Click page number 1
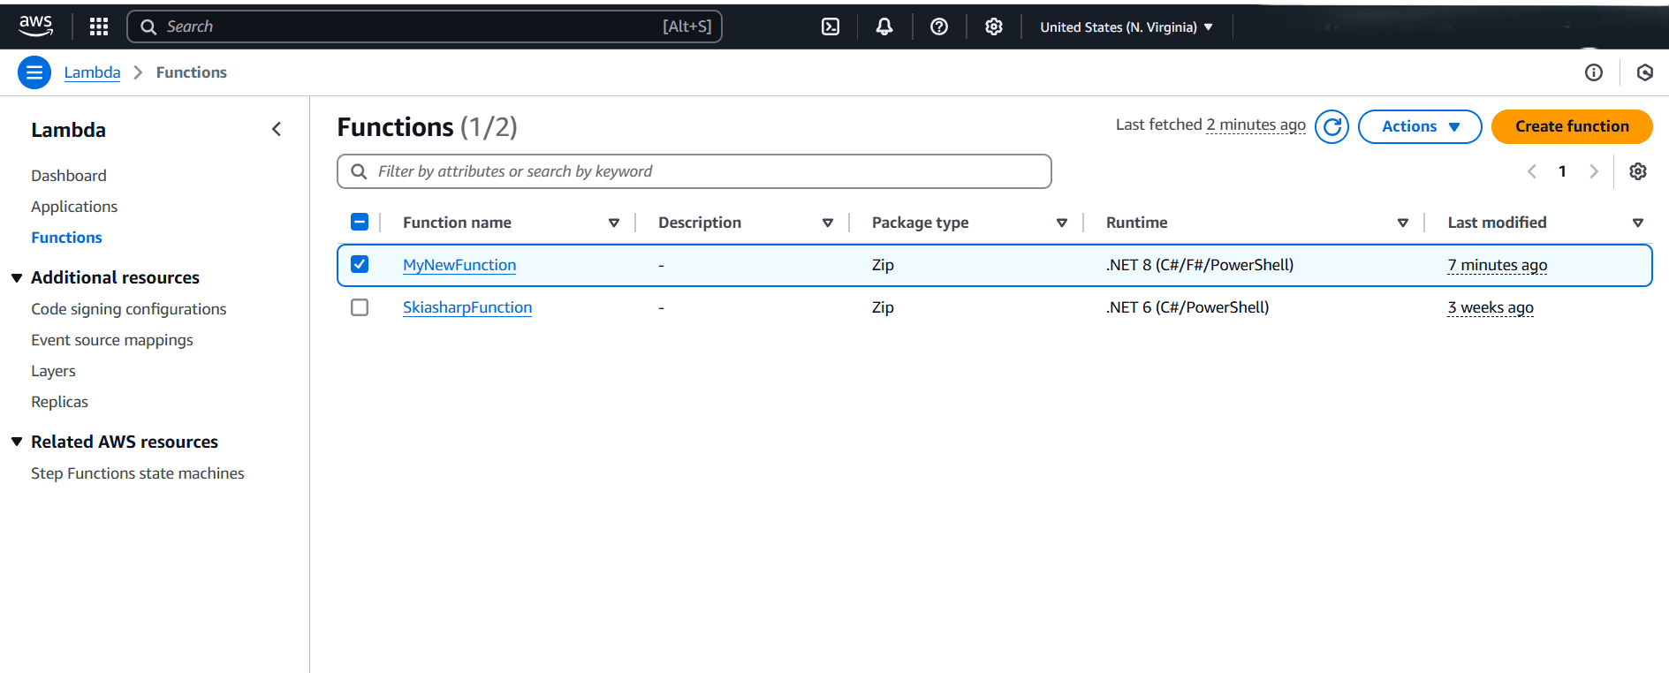1669x673 pixels. (1562, 171)
